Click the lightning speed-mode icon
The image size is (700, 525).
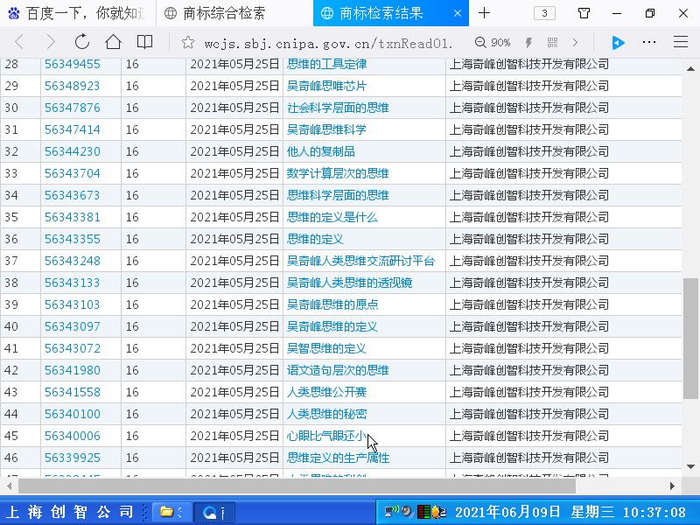tap(528, 43)
